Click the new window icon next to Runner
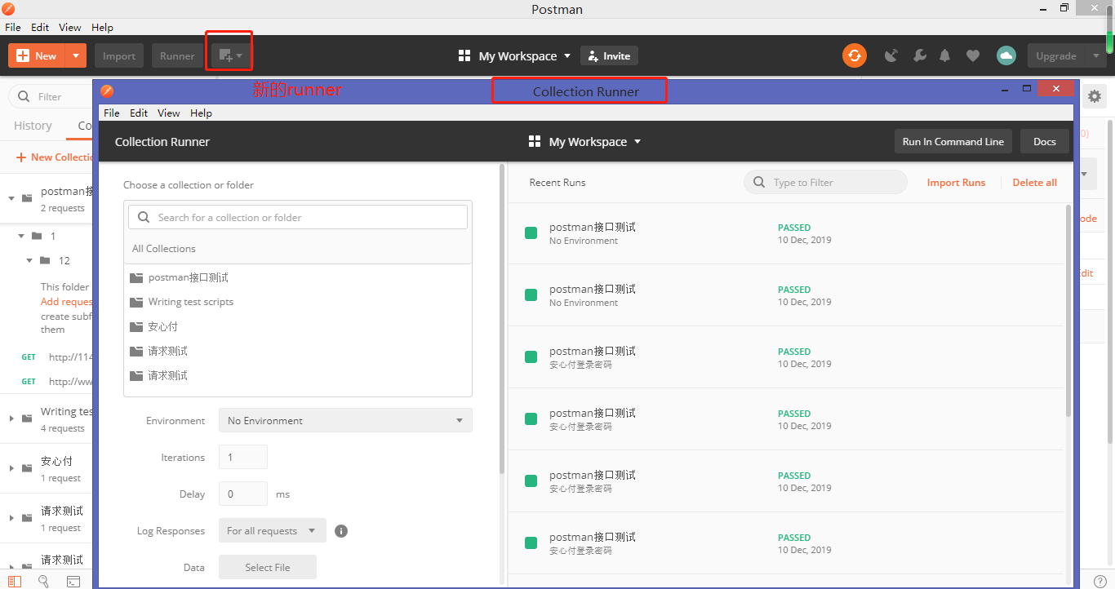The height and width of the screenshot is (589, 1115). pyautogui.click(x=230, y=55)
